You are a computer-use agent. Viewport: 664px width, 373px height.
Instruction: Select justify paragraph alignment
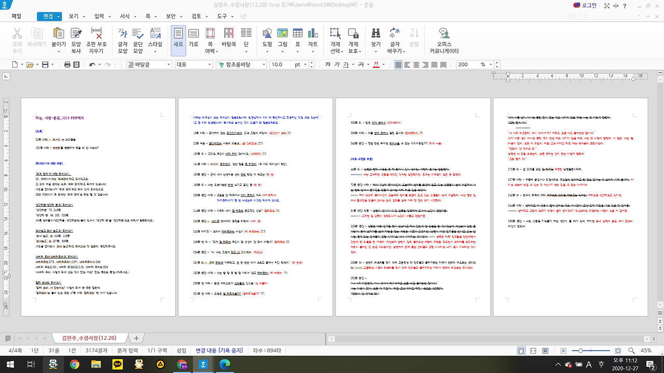[398, 65]
